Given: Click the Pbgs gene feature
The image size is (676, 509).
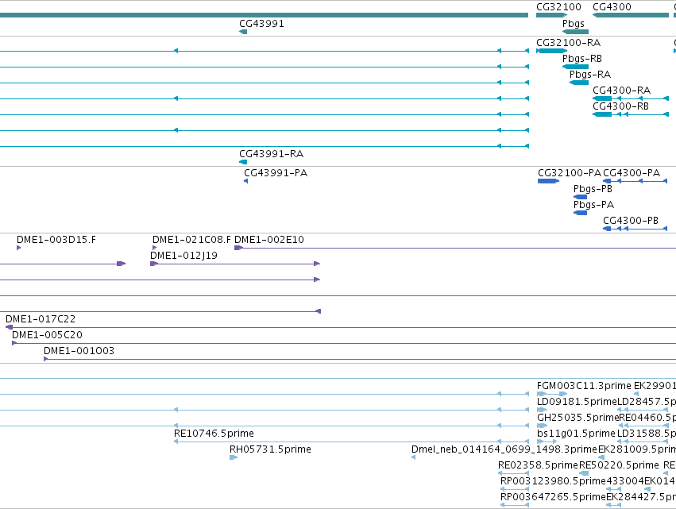Looking at the screenshot, I should click(x=576, y=32).
